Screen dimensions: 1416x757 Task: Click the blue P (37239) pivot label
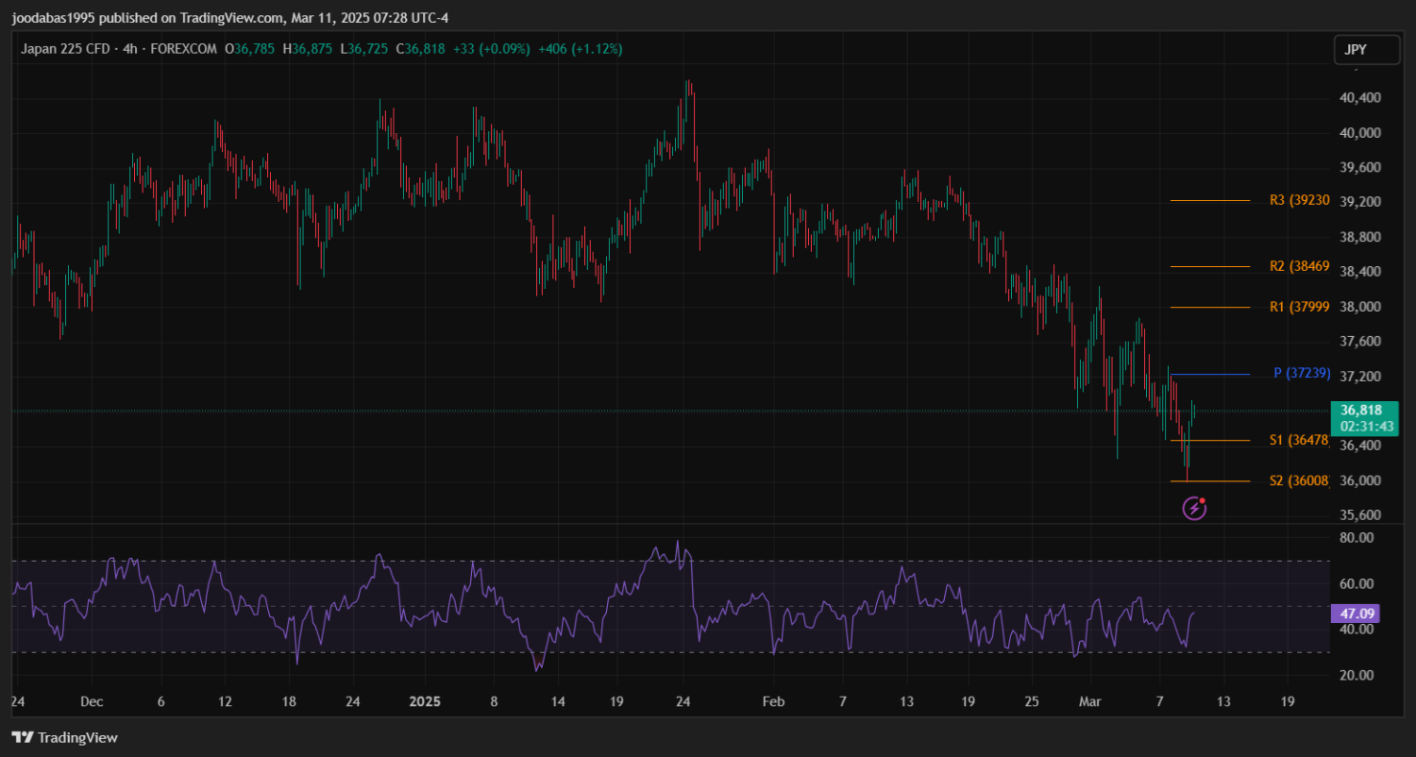[1302, 374]
